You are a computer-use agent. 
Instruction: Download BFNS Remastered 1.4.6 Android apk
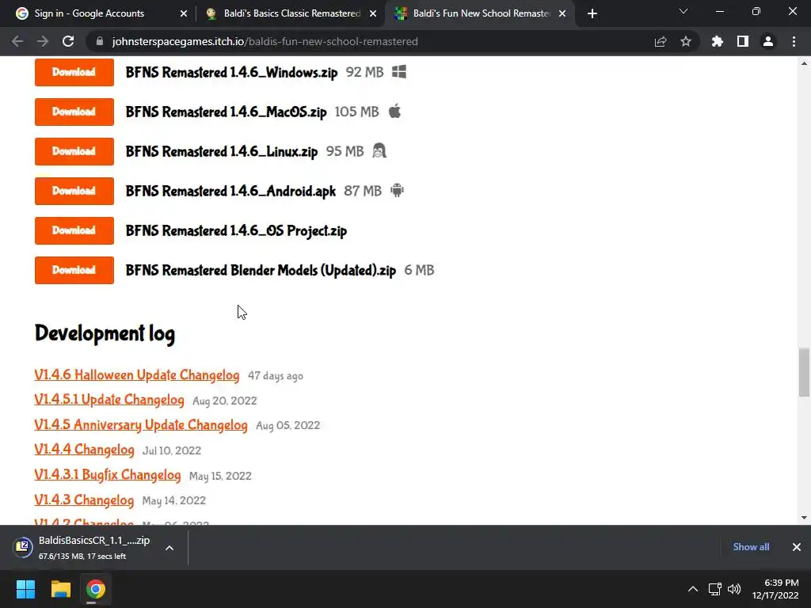click(x=74, y=191)
